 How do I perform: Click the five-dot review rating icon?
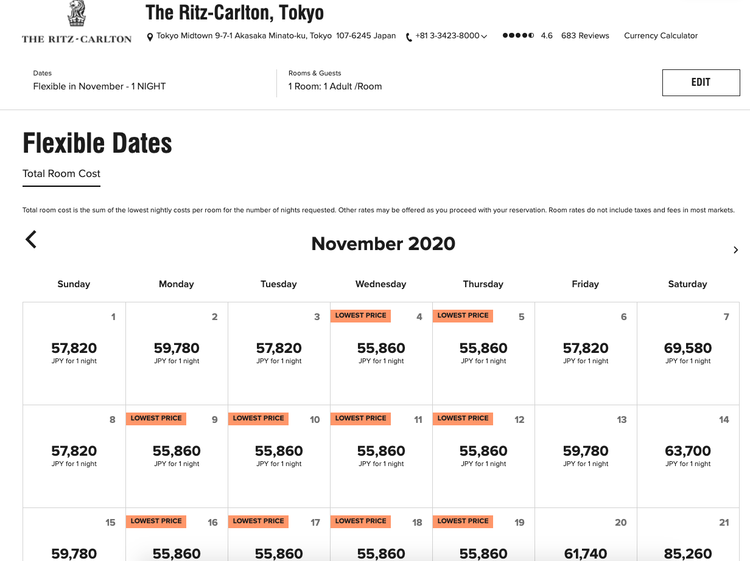point(518,36)
